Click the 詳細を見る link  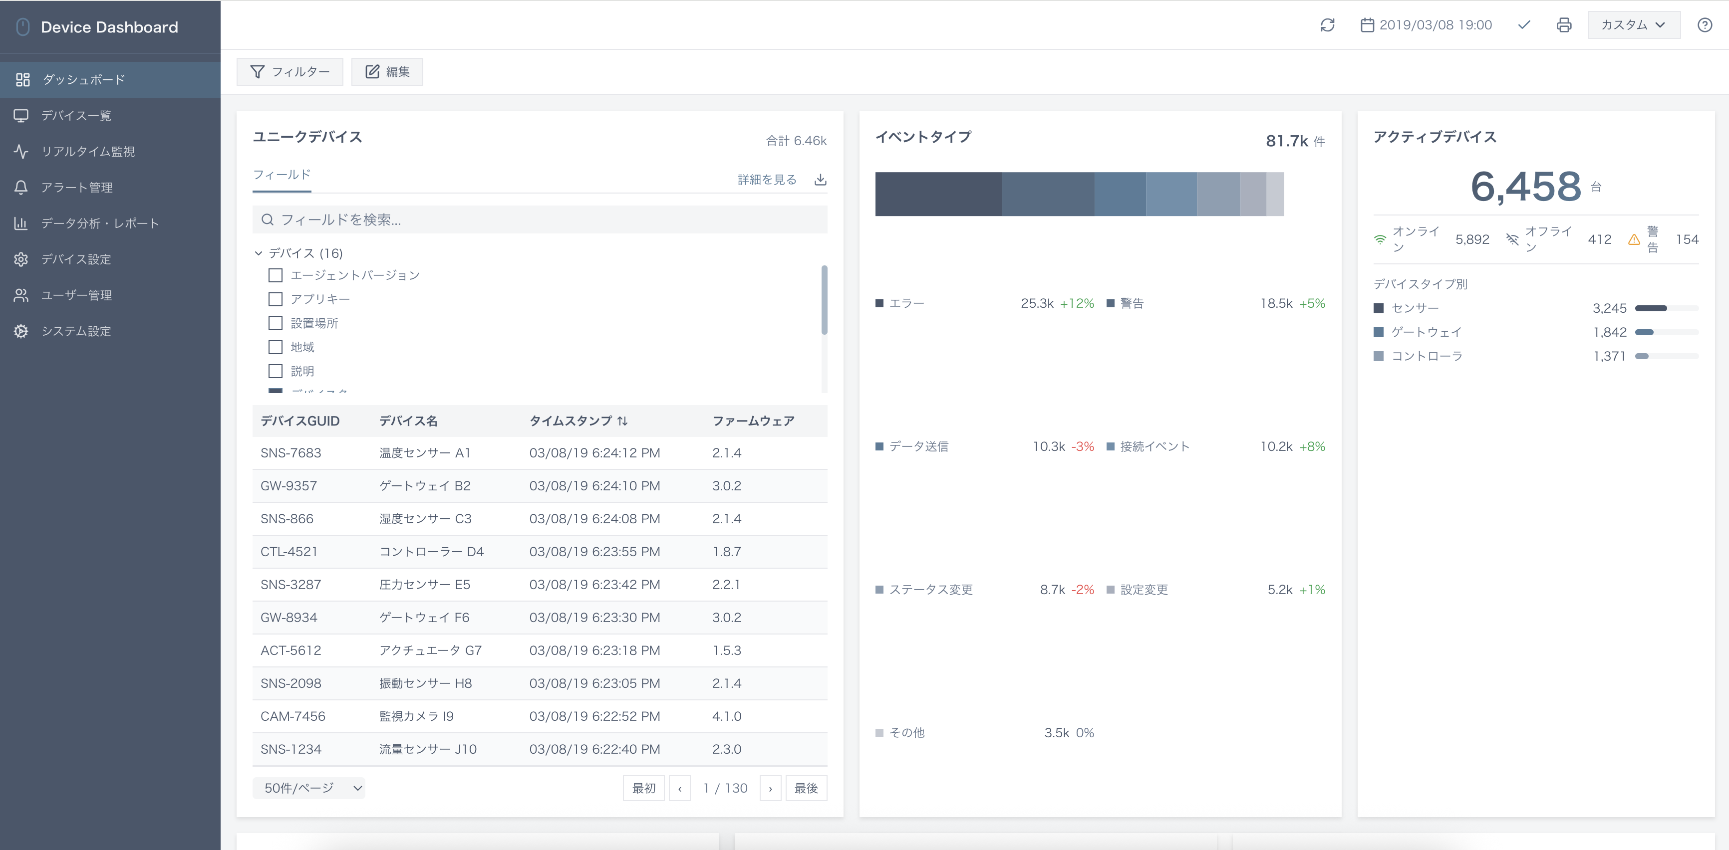[767, 179]
